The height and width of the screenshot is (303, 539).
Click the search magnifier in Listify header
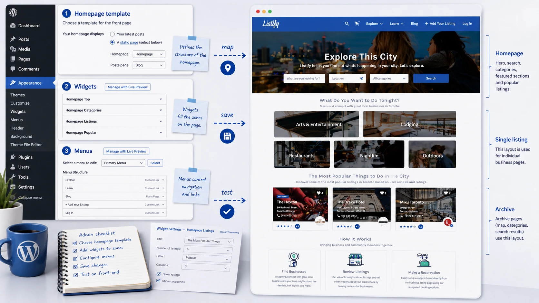coord(347,24)
